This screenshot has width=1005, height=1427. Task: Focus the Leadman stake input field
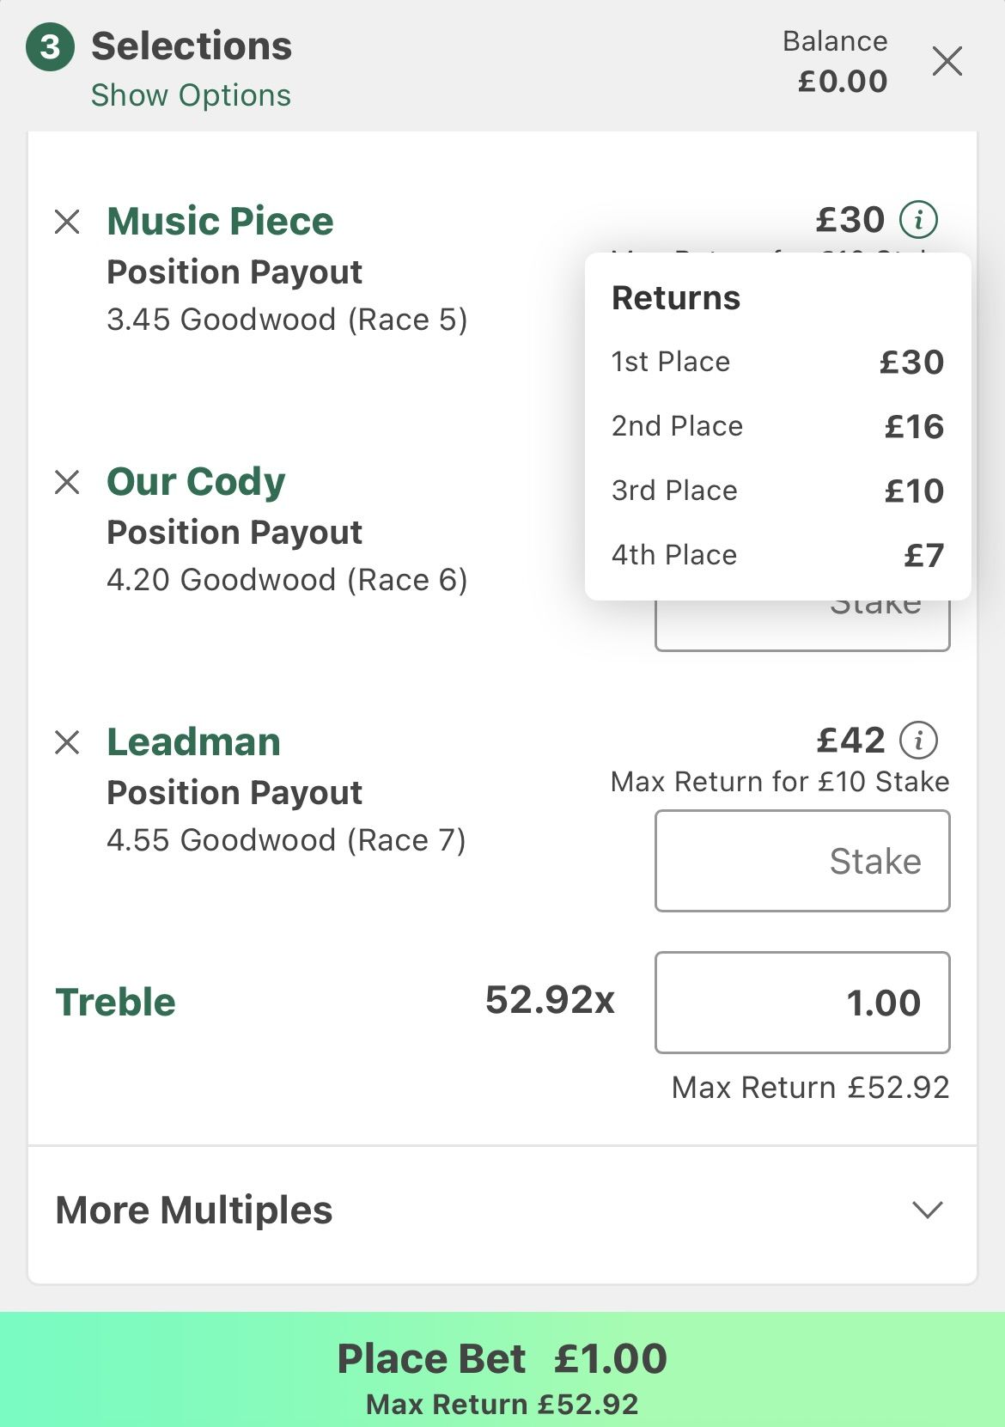coord(801,861)
